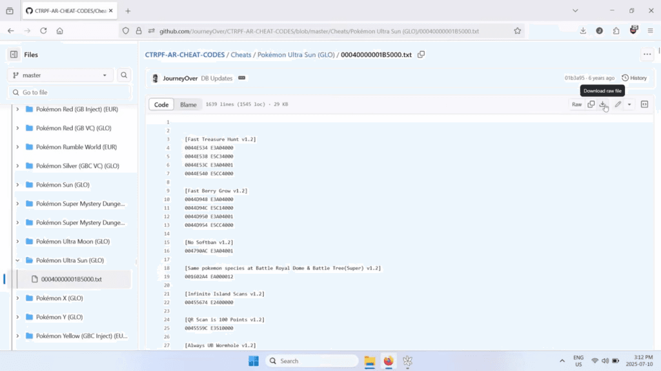Image resolution: width=661 pixels, height=371 pixels.
Task: Show hidden system tray icons
Action: tap(562, 361)
